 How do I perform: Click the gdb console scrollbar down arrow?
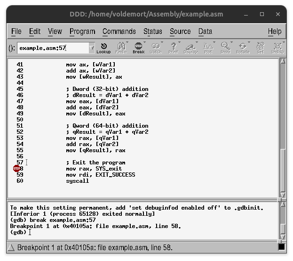[283, 237]
